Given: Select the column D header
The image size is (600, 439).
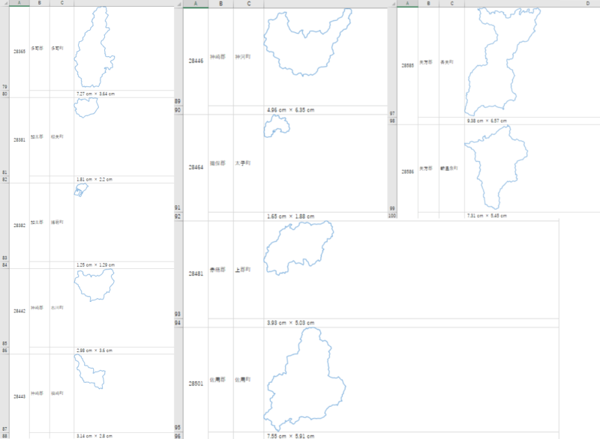Looking at the screenshot, I should (588, 3).
